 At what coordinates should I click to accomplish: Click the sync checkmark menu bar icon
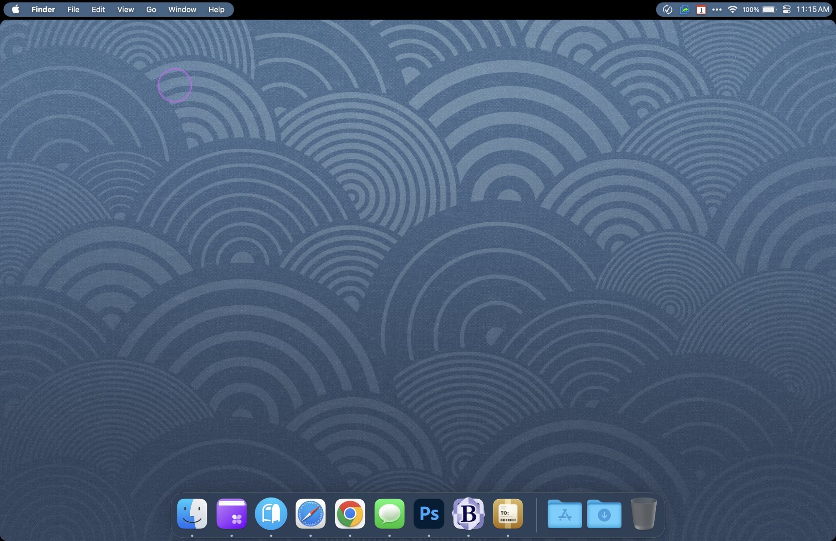[668, 9]
